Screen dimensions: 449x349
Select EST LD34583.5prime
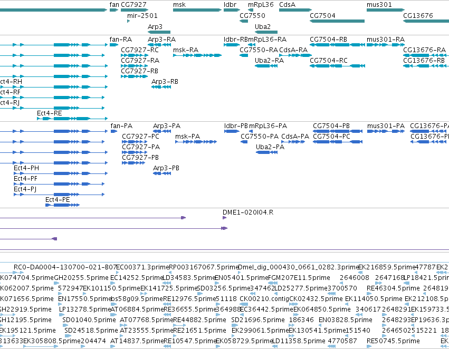189,278
